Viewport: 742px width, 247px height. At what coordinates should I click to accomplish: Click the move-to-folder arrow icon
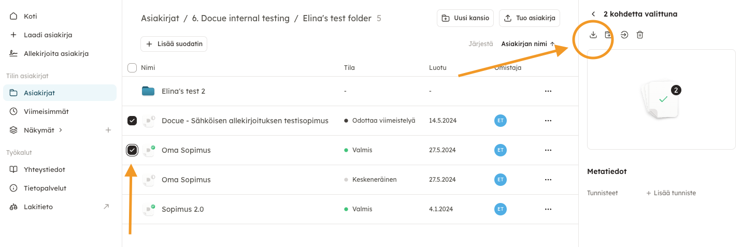coord(624,35)
